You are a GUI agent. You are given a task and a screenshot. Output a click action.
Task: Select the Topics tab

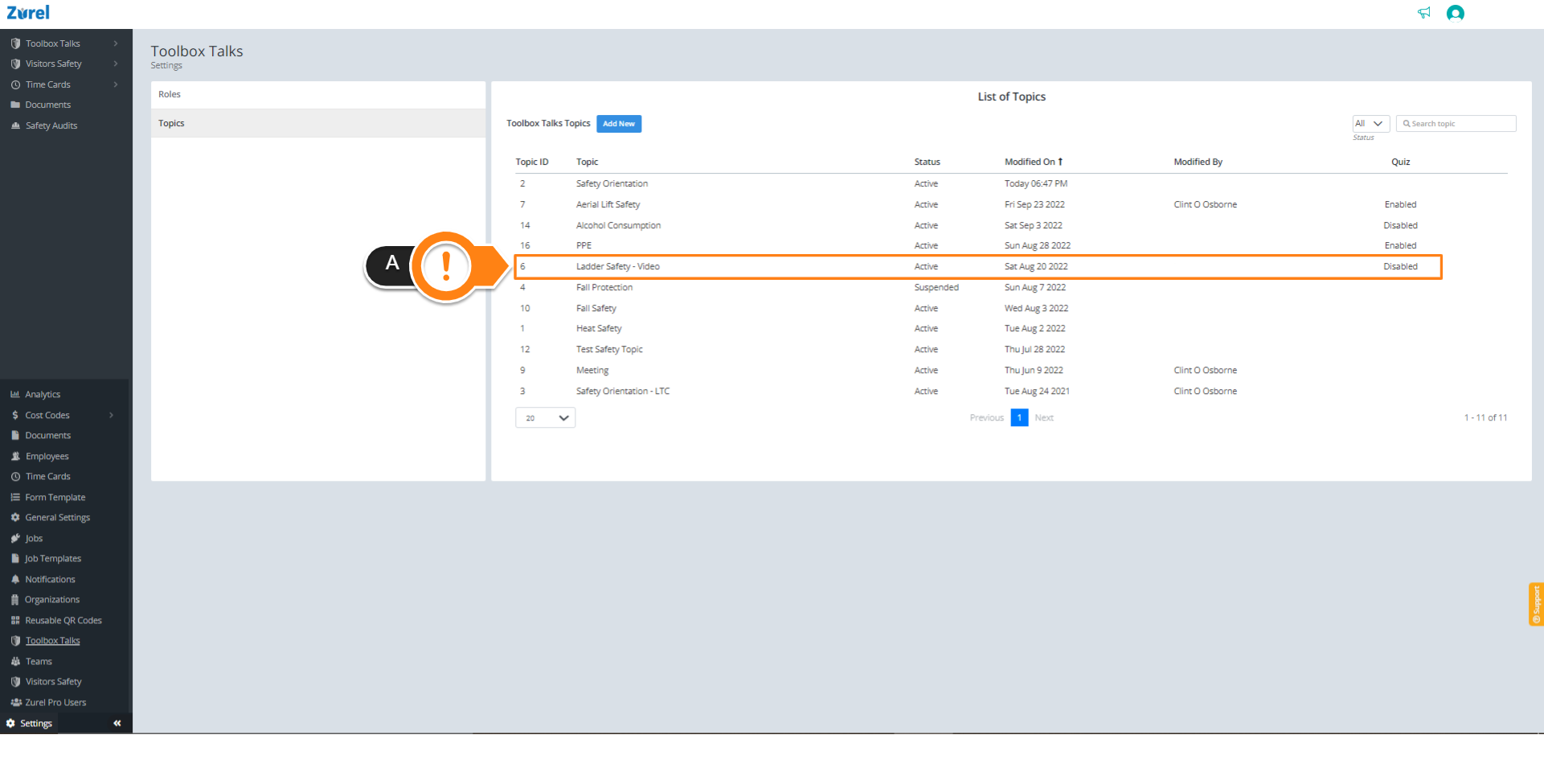point(171,123)
